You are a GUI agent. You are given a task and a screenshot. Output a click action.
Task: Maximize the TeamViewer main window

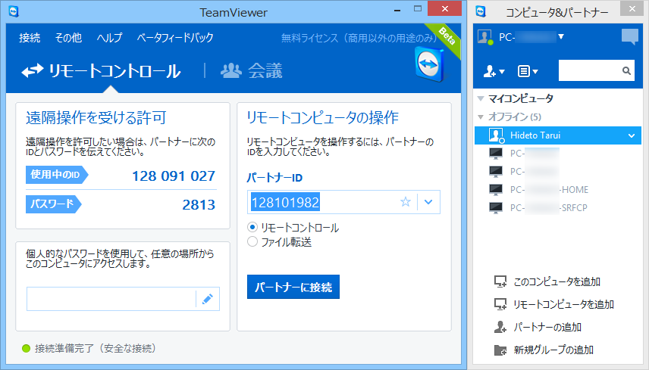[418, 9]
